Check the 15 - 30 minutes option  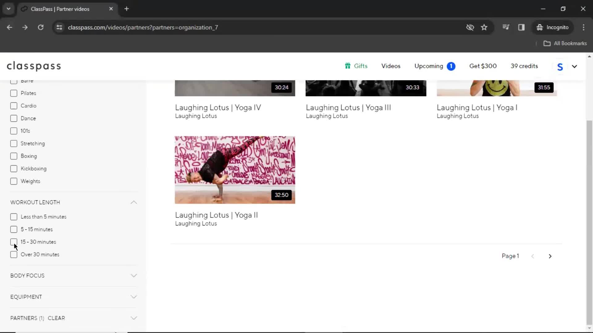click(14, 242)
